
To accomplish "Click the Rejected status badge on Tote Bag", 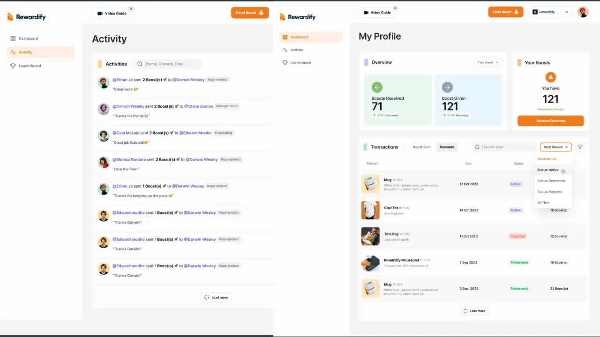I will pyautogui.click(x=517, y=236).
